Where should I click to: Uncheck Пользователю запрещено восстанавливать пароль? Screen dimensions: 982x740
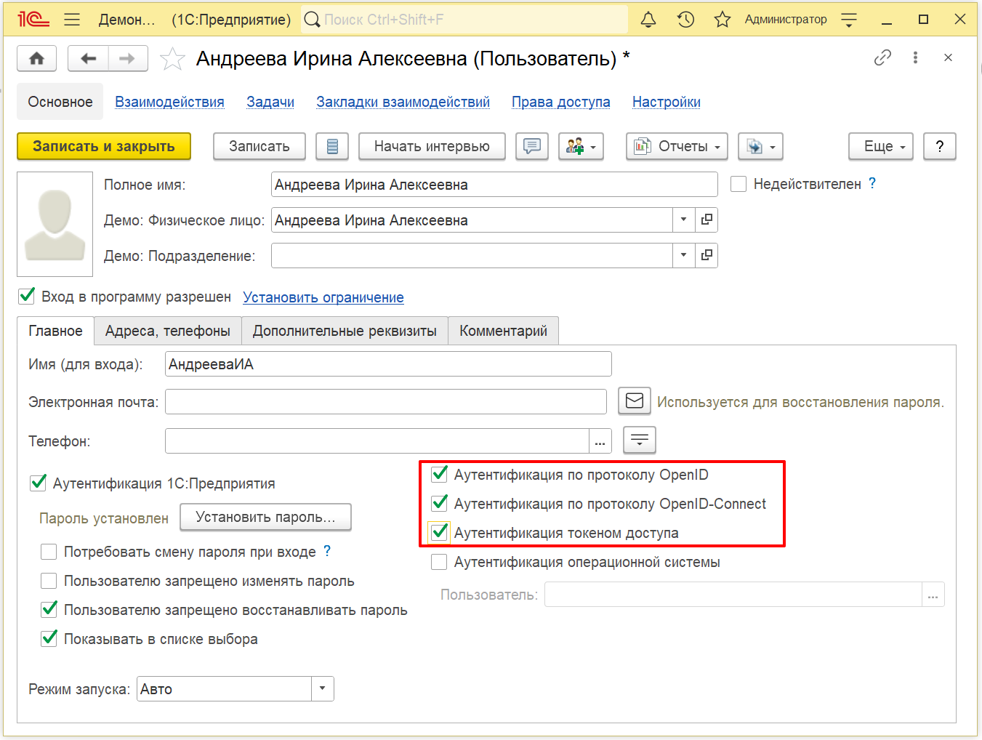click(x=49, y=609)
